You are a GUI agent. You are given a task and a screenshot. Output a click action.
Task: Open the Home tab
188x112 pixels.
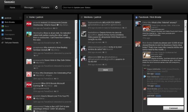coord(12,7)
